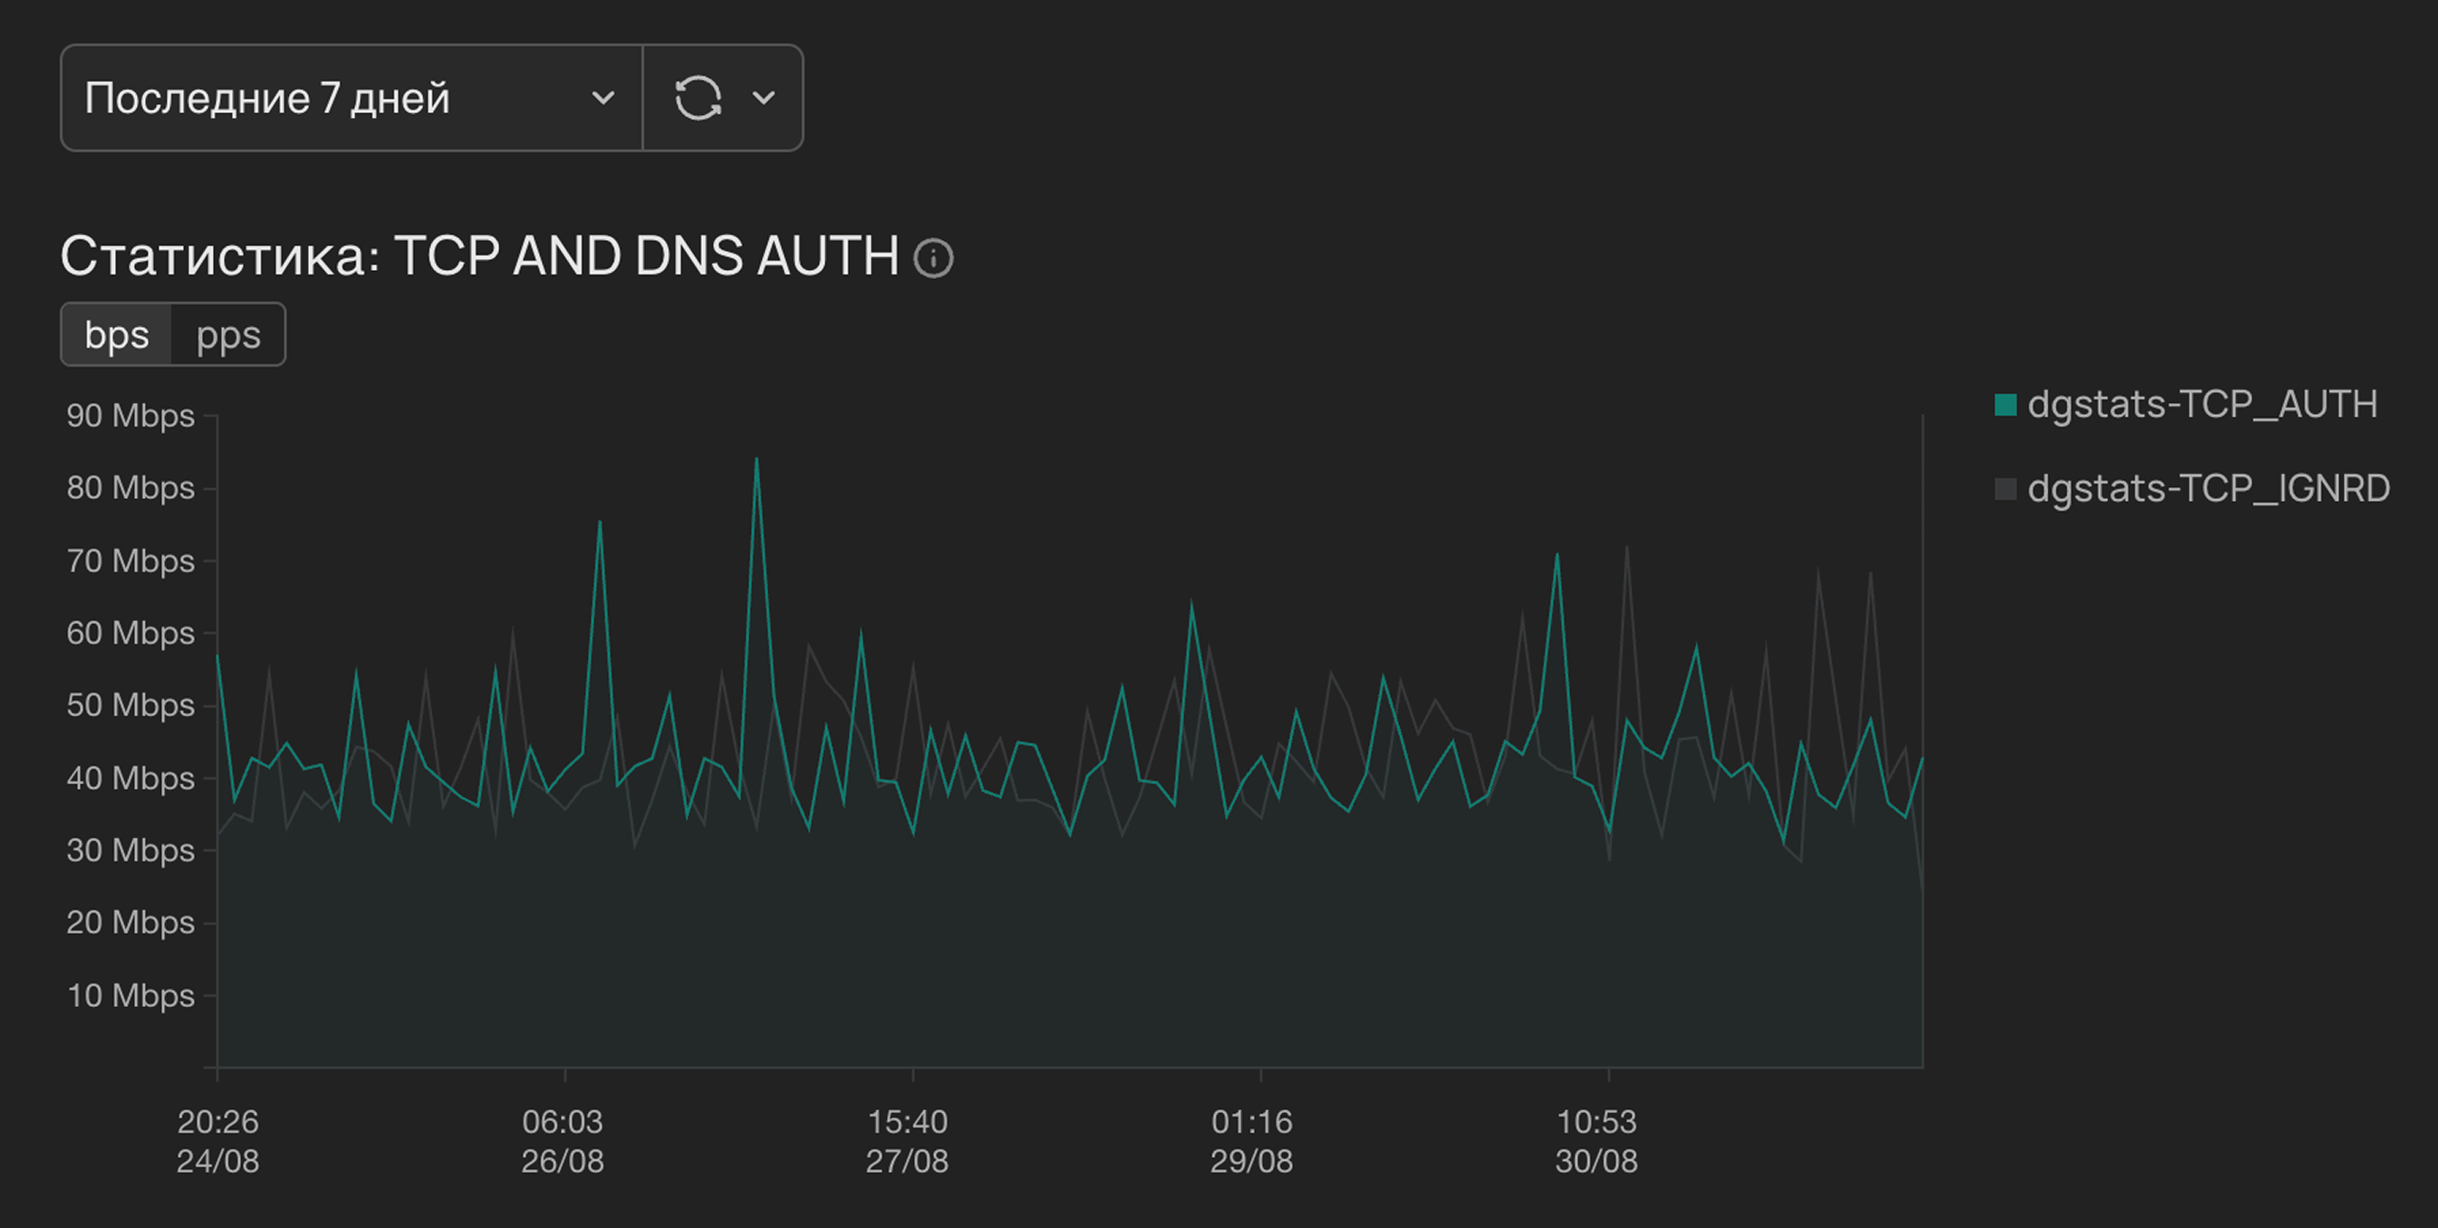Click the grey dgstats-TCP_IGNRD color swatch
Image resolution: width=2438 pixels, height=1228 pixels.
[2006, 489]
